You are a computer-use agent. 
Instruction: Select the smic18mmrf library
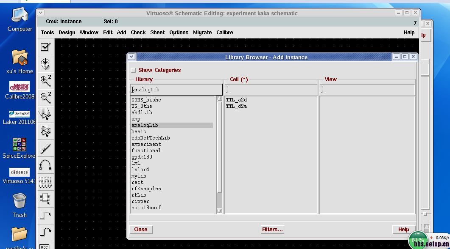point(146,208)
